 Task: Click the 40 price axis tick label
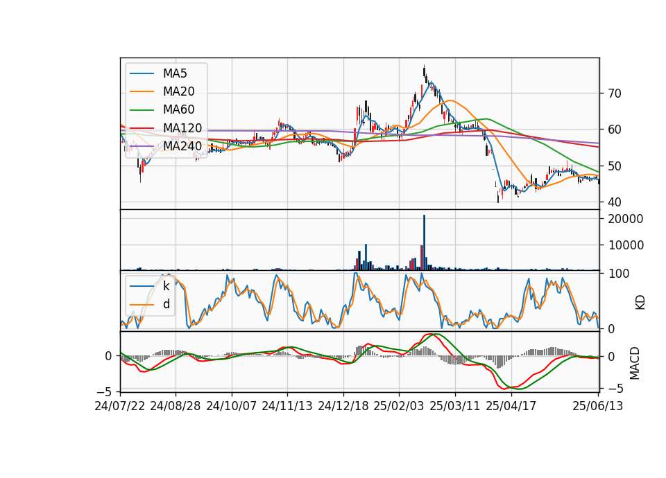614,202
